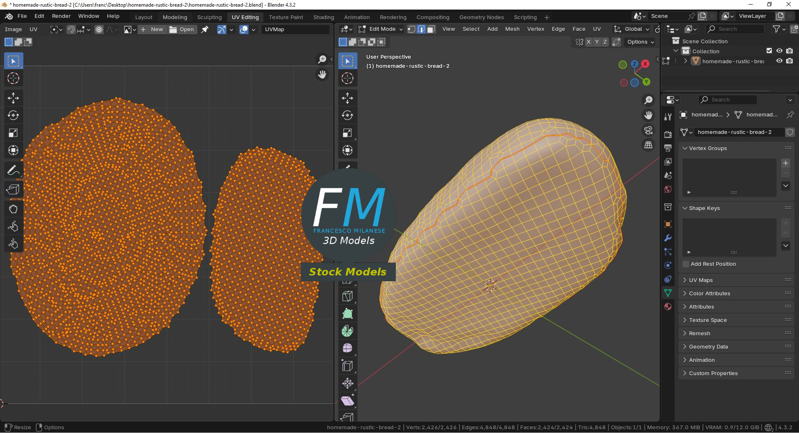Open the Global transform orientation dropdown

coord(631,29)
